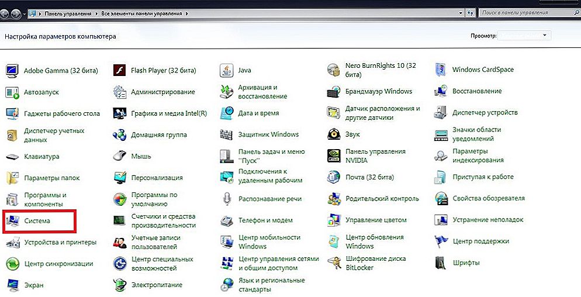Open the Центр поддержки flag icon
The height and width of the screenshot is (297, 581).
441,241
